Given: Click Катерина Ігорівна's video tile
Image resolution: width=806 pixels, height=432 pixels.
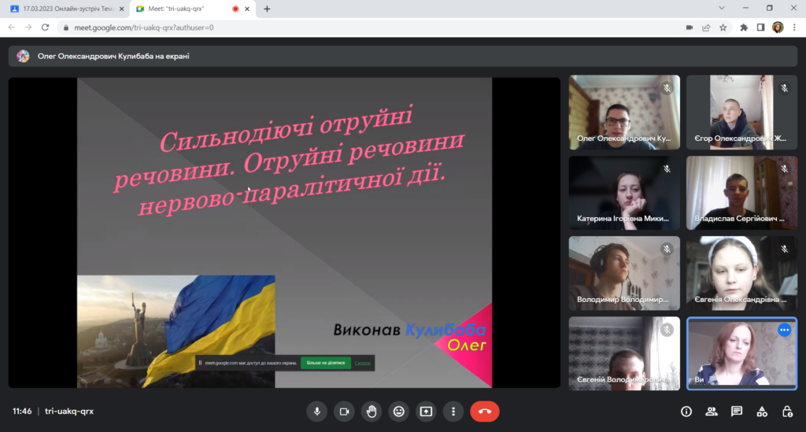Looking at the screenshot, I should (624, 192).
